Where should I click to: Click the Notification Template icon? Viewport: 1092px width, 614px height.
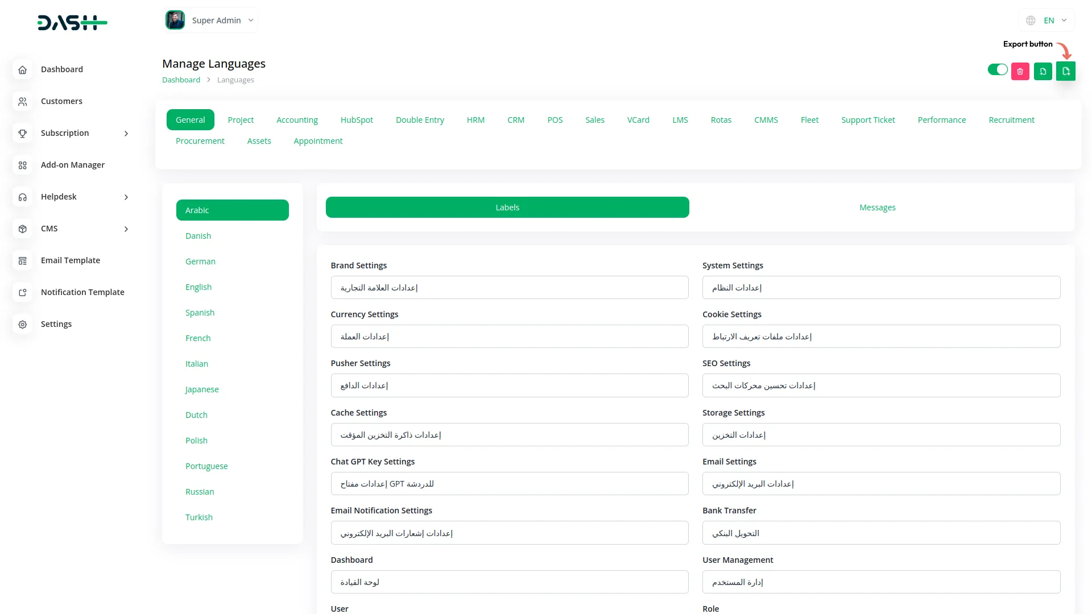tap(23, 292)
